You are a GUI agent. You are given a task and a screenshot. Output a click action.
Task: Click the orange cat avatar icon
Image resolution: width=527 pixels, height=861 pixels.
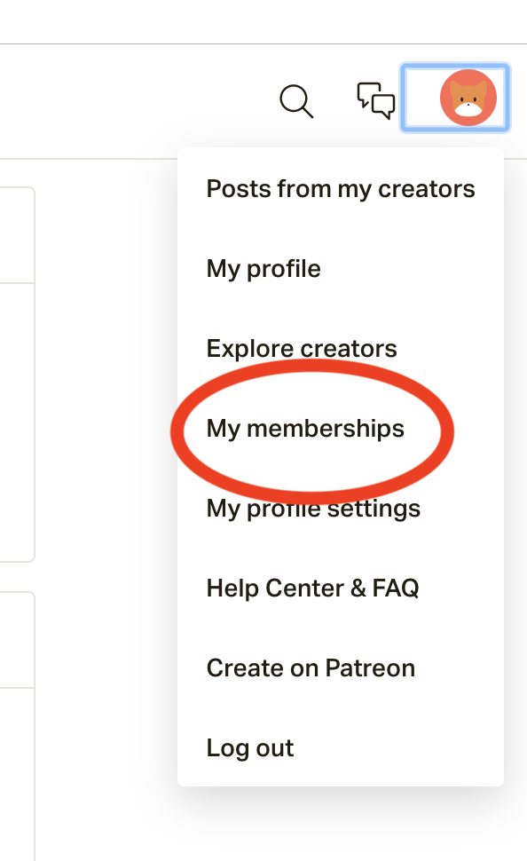click(x=468, y=98)
